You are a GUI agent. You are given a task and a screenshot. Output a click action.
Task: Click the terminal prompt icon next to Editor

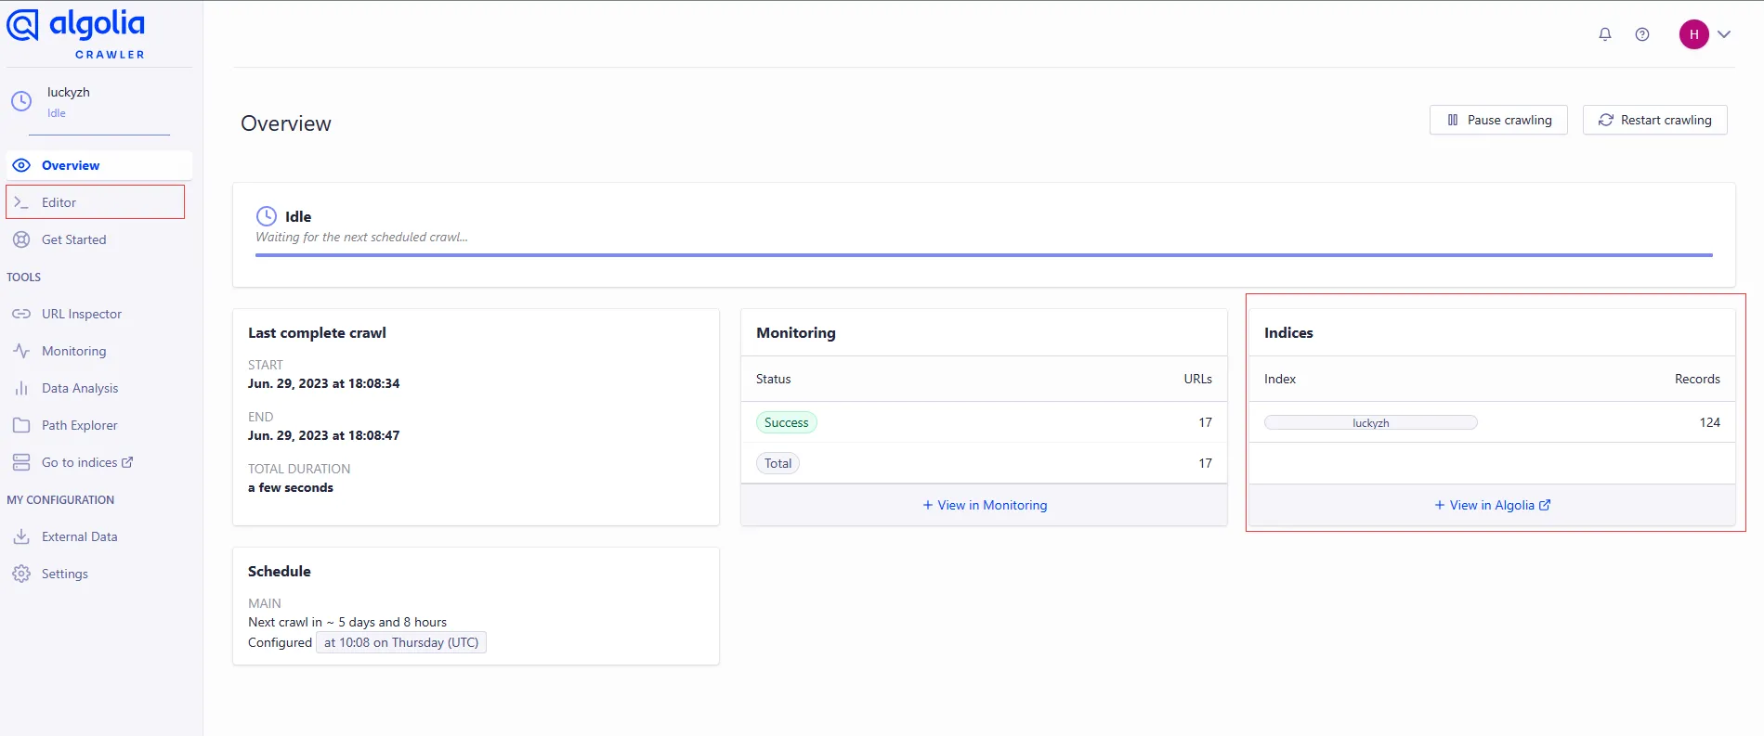click(21, 202)
